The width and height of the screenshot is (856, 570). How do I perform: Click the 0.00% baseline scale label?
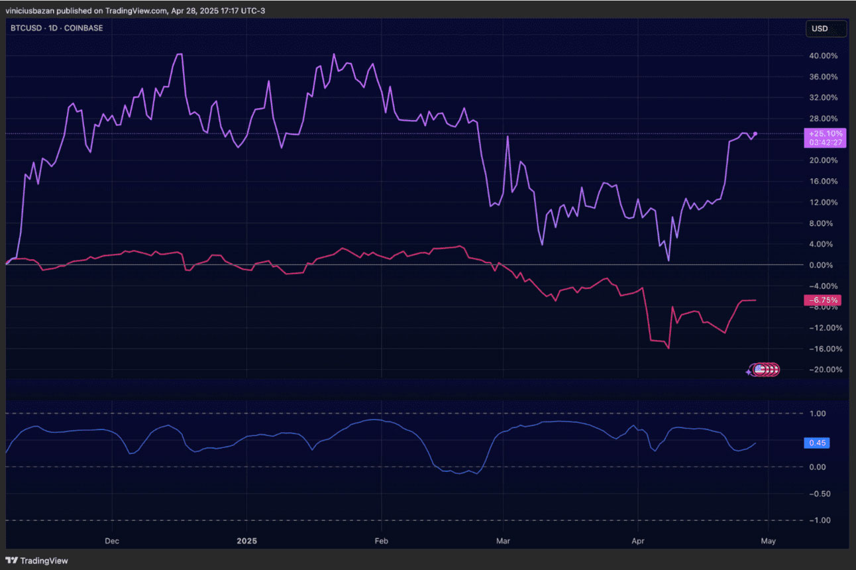click(x=826, y=265)
